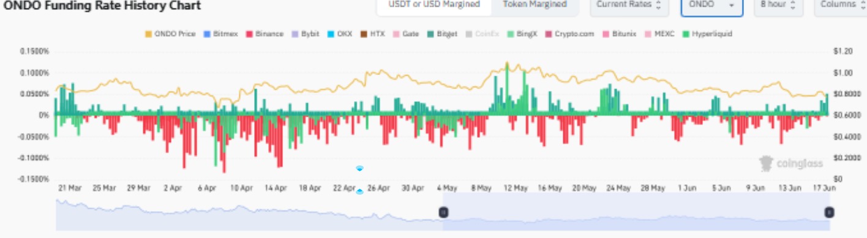Click the $1.20 price axis label
The height and width of the screenshot is (238, 867).
point(843,52)
